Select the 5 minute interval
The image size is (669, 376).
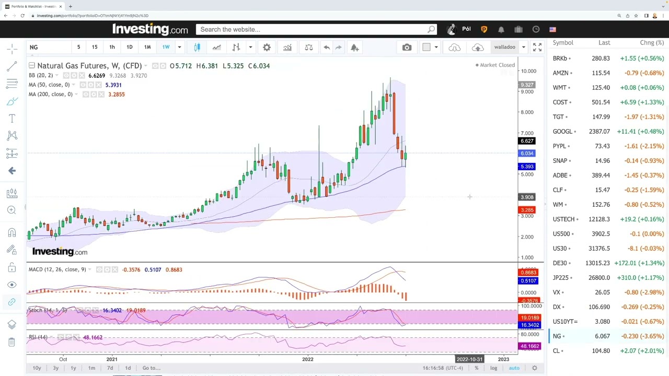[78, 47]
